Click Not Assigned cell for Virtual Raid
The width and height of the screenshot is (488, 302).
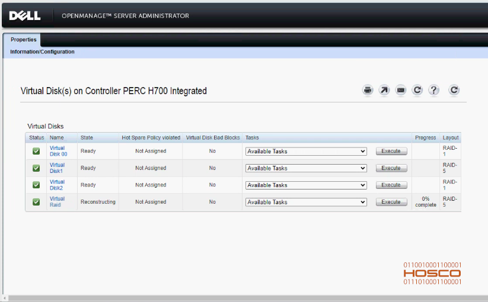(x=151, y=202)
